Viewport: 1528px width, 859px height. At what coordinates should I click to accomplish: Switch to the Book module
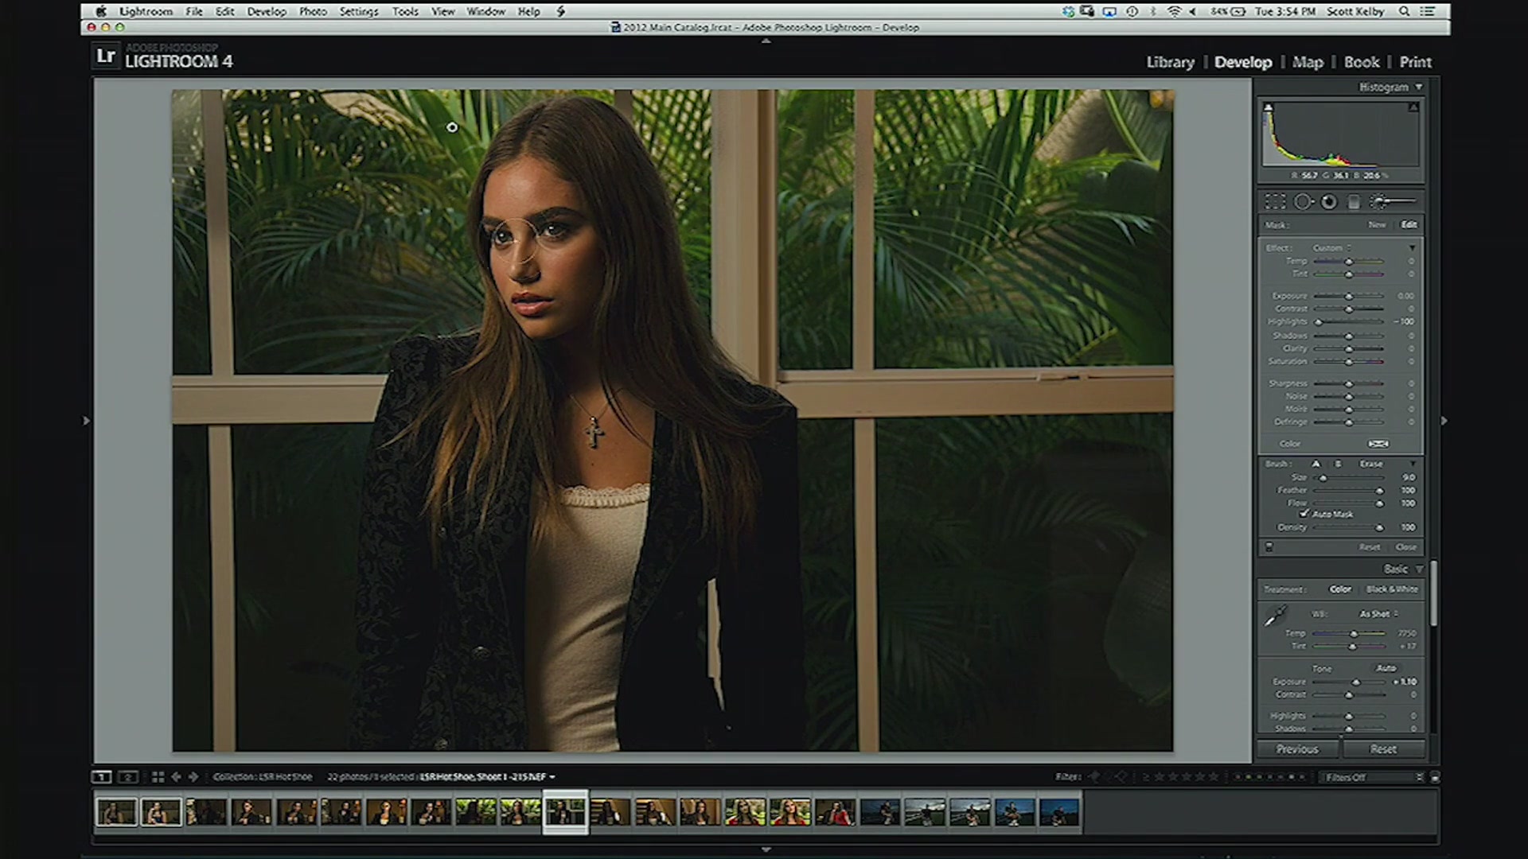coord(1362,62)
